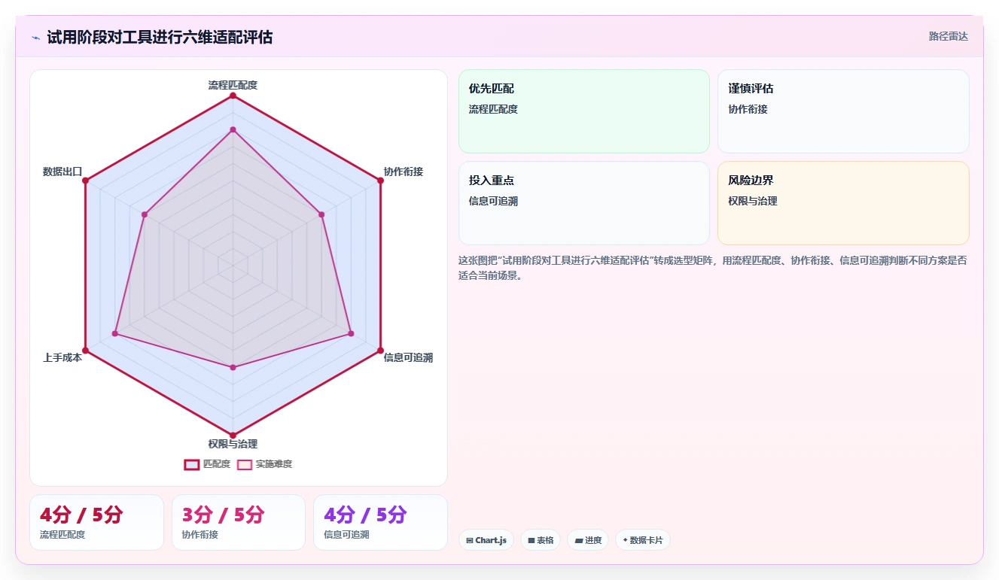The width and height of the screenshot is (999, 580).
Task: Click the lightning icon beside the page title
Action: click(x=35, y=37)
